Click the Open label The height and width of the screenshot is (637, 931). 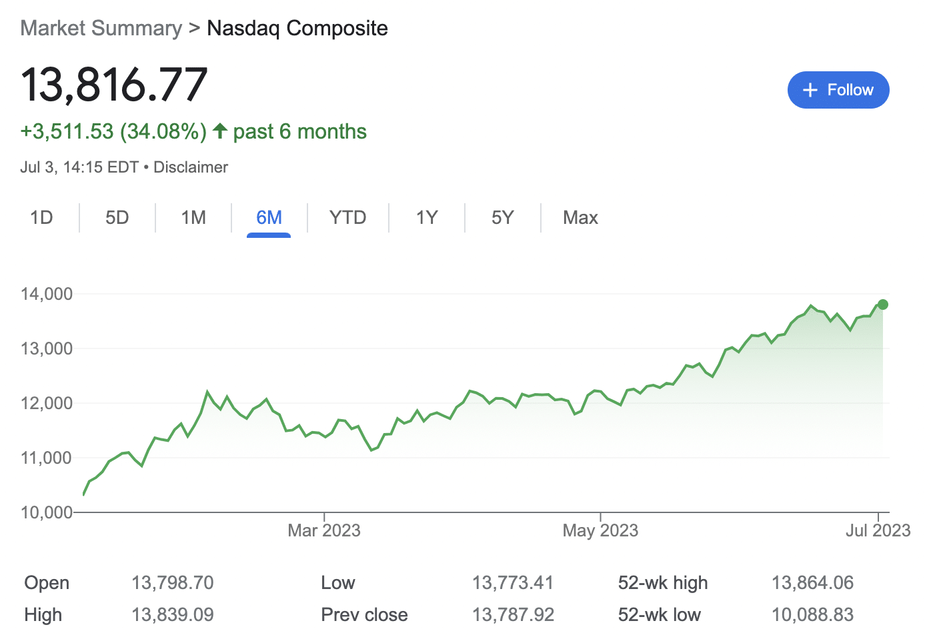pyautogui.click(x=47, y=583)
